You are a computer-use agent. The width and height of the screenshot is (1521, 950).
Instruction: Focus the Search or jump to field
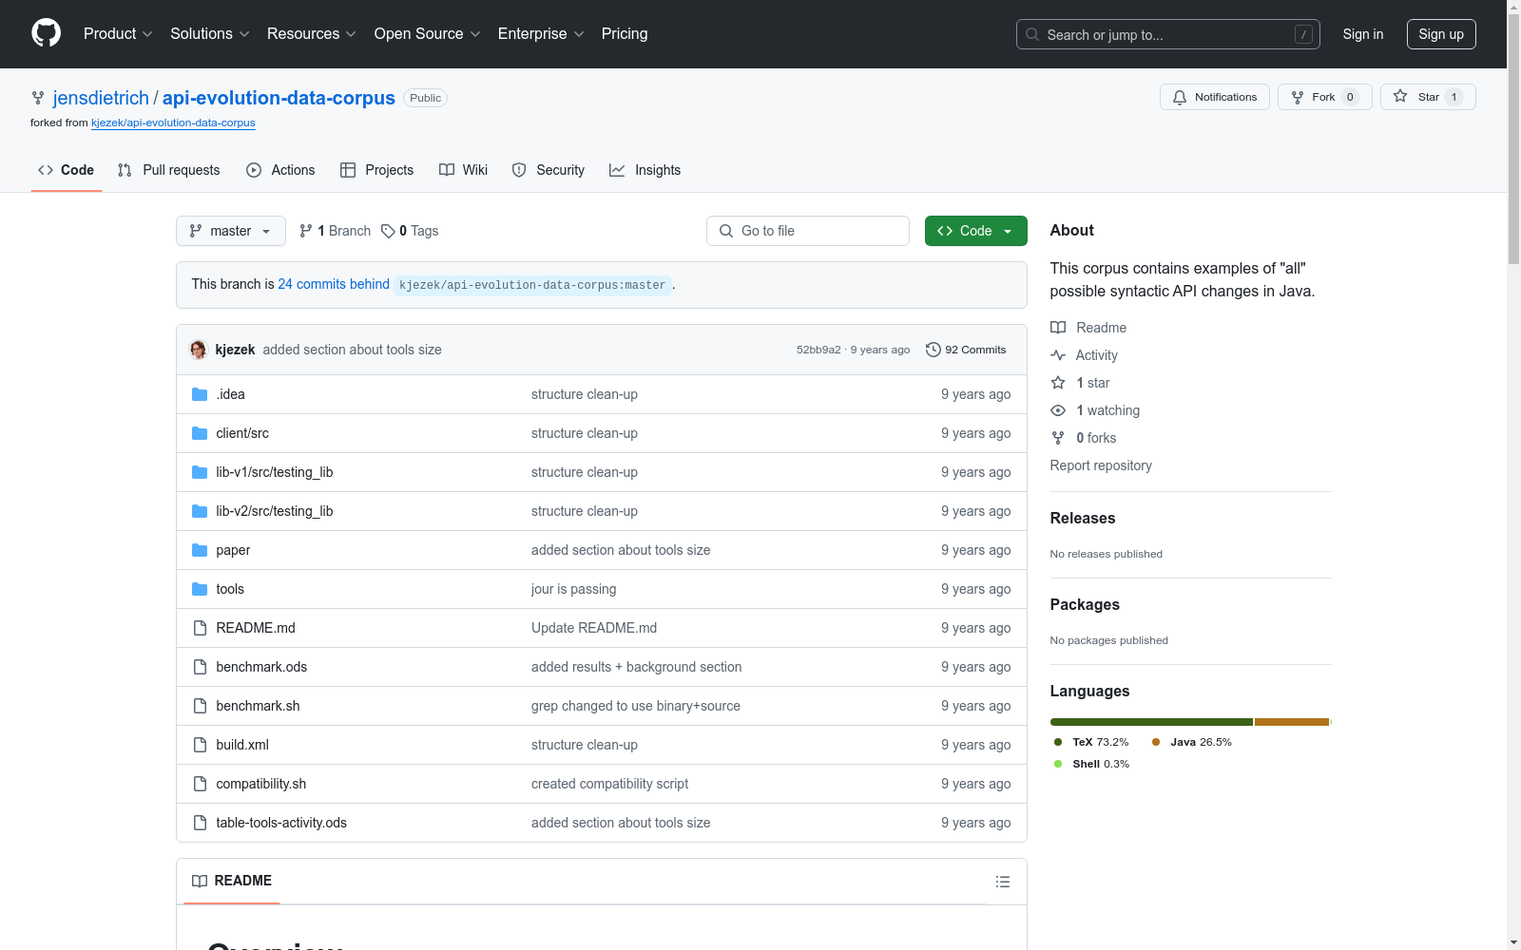coord(1168,34)
